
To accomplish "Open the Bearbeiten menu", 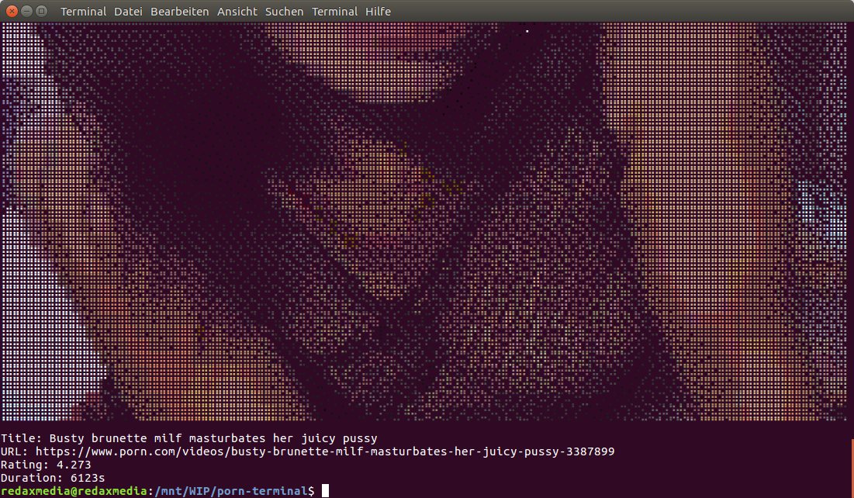I will 180,12.
